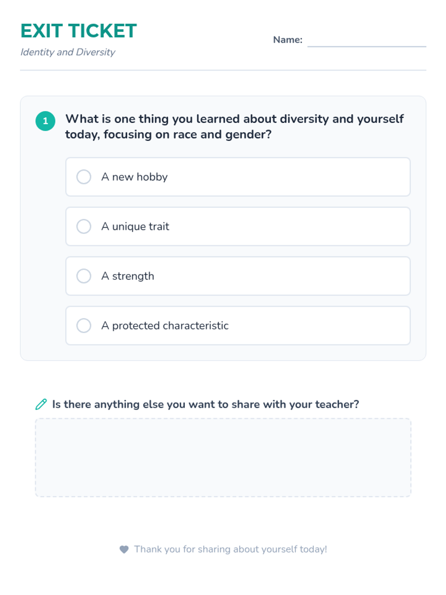Click the 'A new hobby' answer label text

(134, 177)
